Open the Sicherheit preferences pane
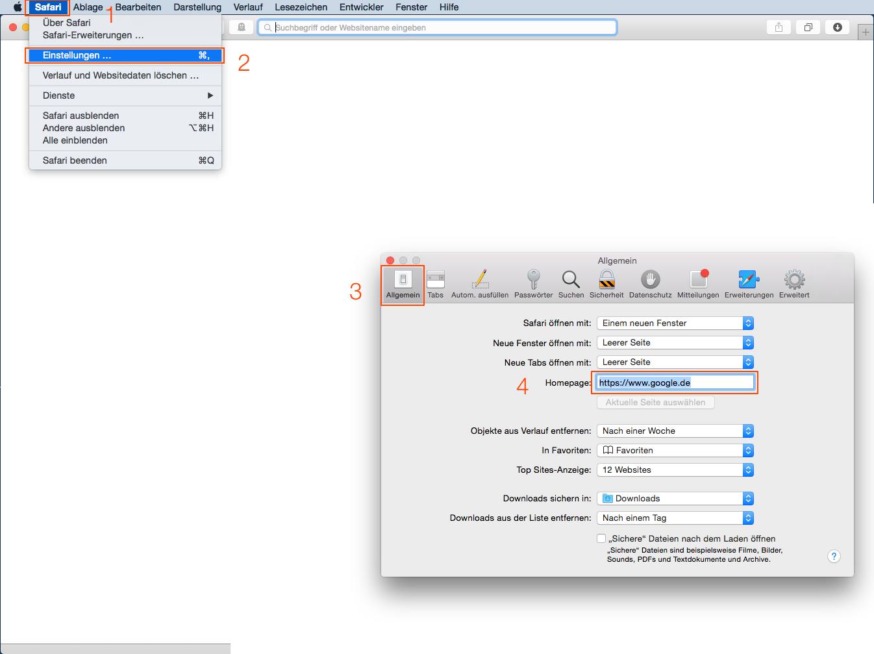 point(606,284)
